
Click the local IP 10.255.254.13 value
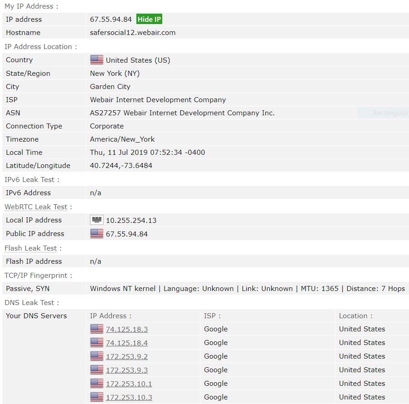[131, 220]
